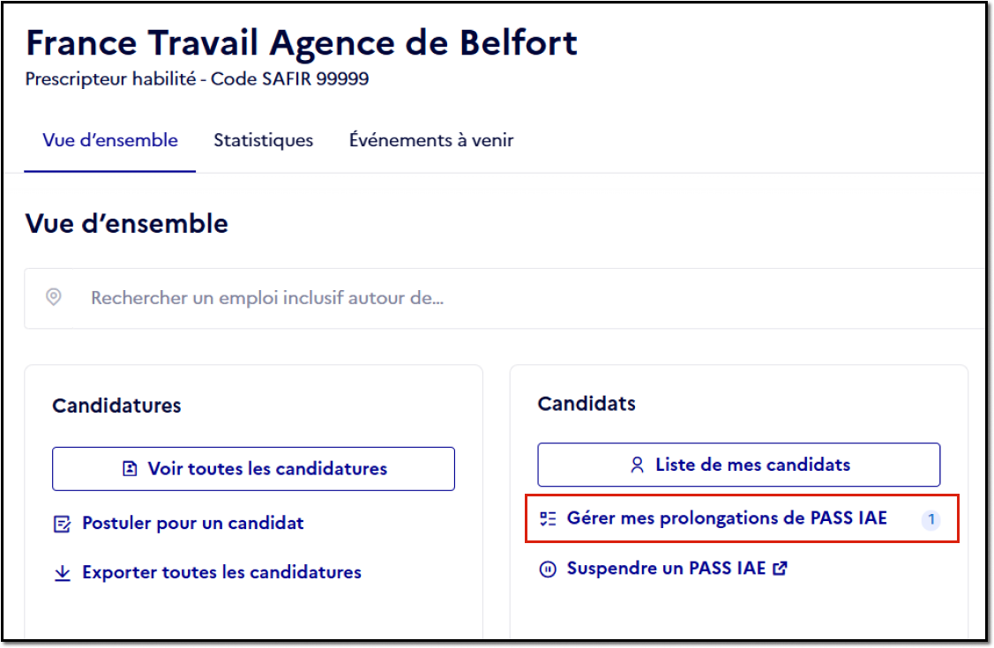This screenshot has height=648, width=994.
Task: Click the location pin icon in search field
Action: pos(54,297)
